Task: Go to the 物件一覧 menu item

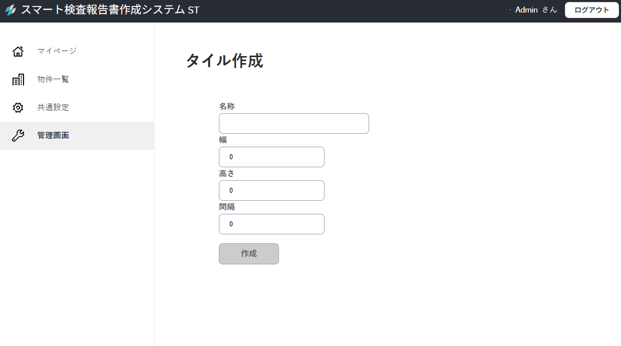Action: pyautogui.click(x=53, y=80)
